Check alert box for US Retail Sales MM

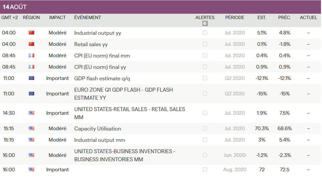[x=205, y=113]
